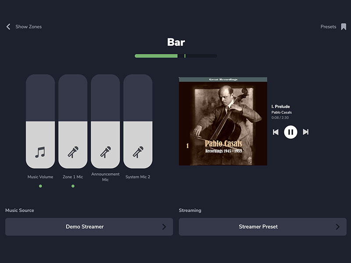Click the music note icon on Music Volume
The image size is (351, 263).
coord(40,152)
